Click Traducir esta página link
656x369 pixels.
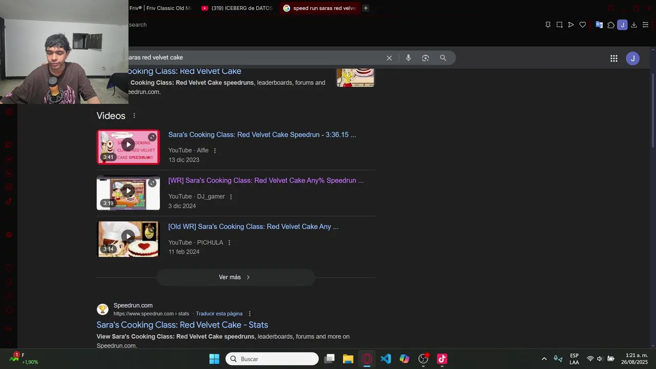pyautogui.click(x=219, y=314)
